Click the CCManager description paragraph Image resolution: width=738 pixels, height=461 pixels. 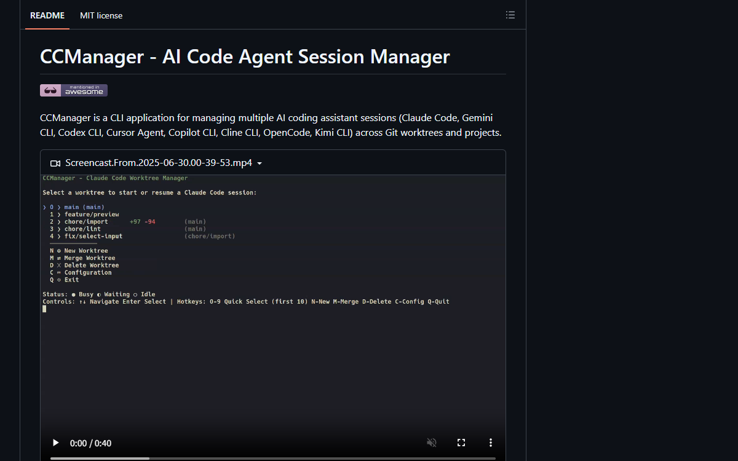click(x=271, y=125)
